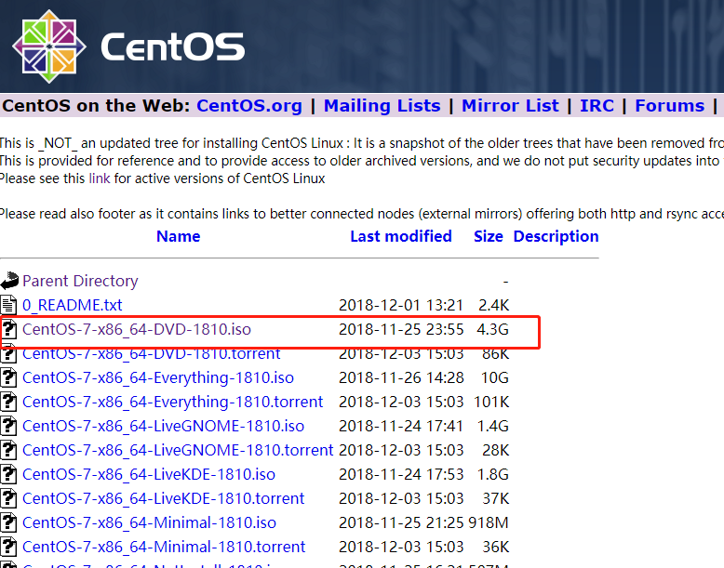Click the file icon beside Minimal-1810.iso
The image size is (724, 568).
[x=8, y=522]
